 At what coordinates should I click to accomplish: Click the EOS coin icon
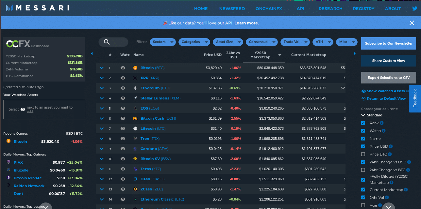pyautogui.click(x=135, y=108)
